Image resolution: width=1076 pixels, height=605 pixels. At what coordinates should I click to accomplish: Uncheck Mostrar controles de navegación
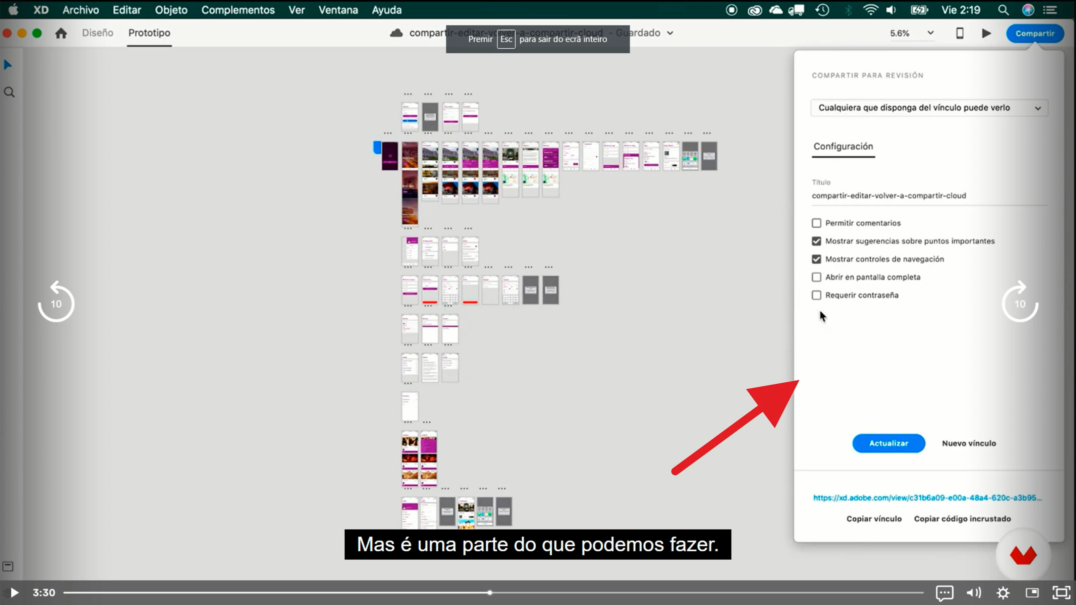[x=816, y=259]
